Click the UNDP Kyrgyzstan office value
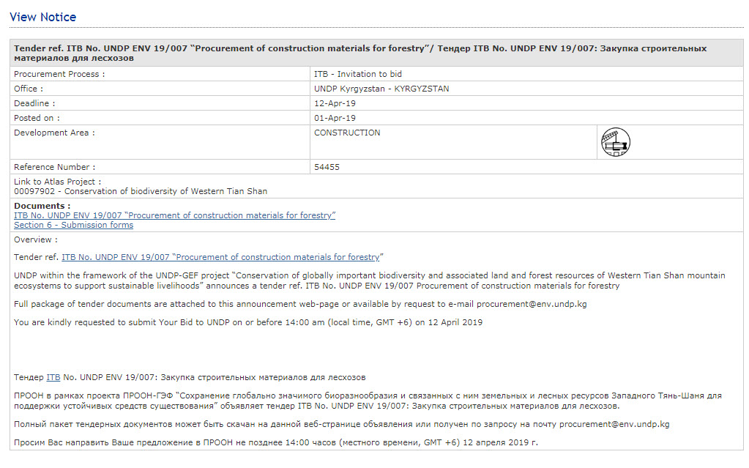The height and width of the screenshot is (468, 749). coord(381,89)
